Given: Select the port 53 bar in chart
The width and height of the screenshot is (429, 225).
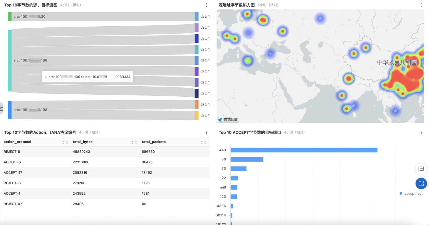Looking at the screenshot, I should (x=239, y=169).
